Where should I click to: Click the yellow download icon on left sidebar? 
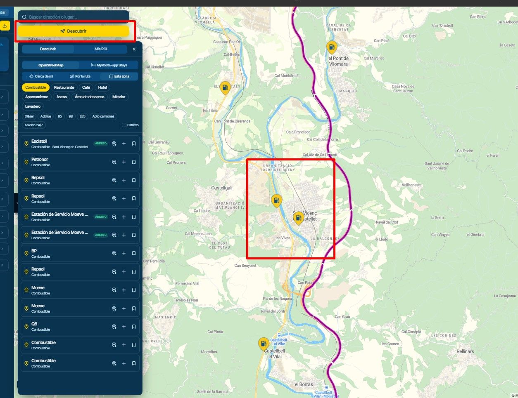[5, 26]
